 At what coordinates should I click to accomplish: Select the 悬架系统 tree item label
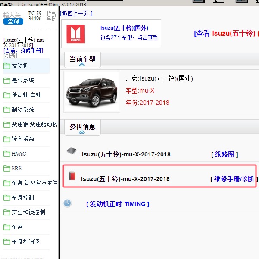click(x=23, y=81)
